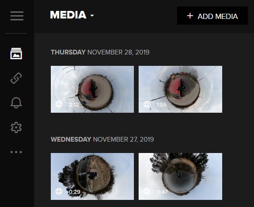Click the globe icon on the 2:12 video
Viewport: 254px width, 207px height.
pyautogui.click(x=59, y=104)
